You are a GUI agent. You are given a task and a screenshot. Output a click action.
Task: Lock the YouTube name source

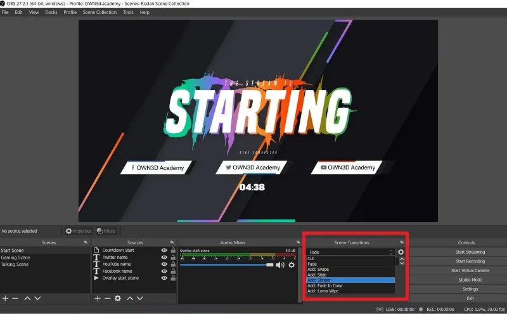click(173, 264)
